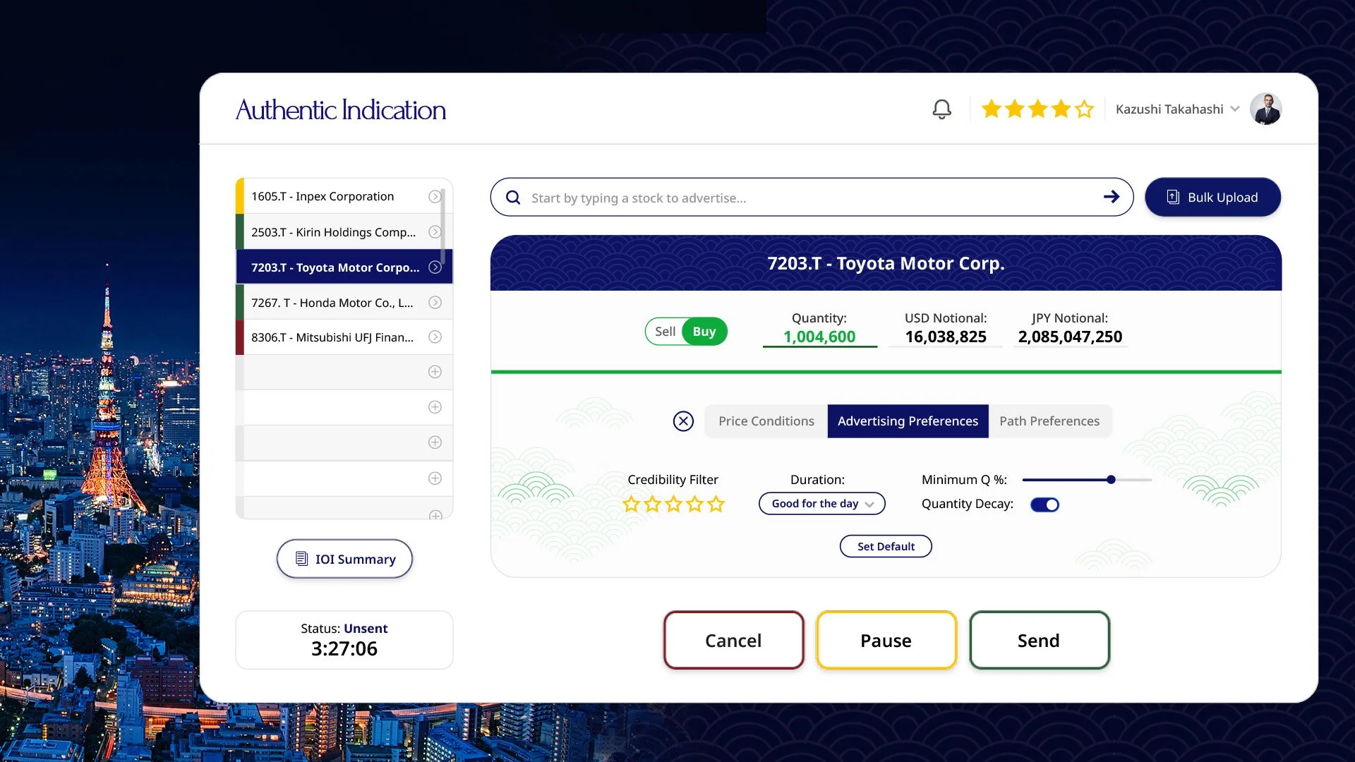
Task: Rate three stars on the Credibility Filter
Action: tap(673, 504)
